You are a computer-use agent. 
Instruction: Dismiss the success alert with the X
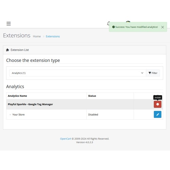[x=163, y=27]
